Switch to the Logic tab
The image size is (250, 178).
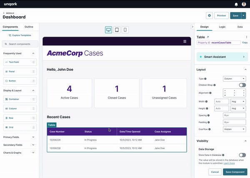pyautogui.click(x=222, y=27)
